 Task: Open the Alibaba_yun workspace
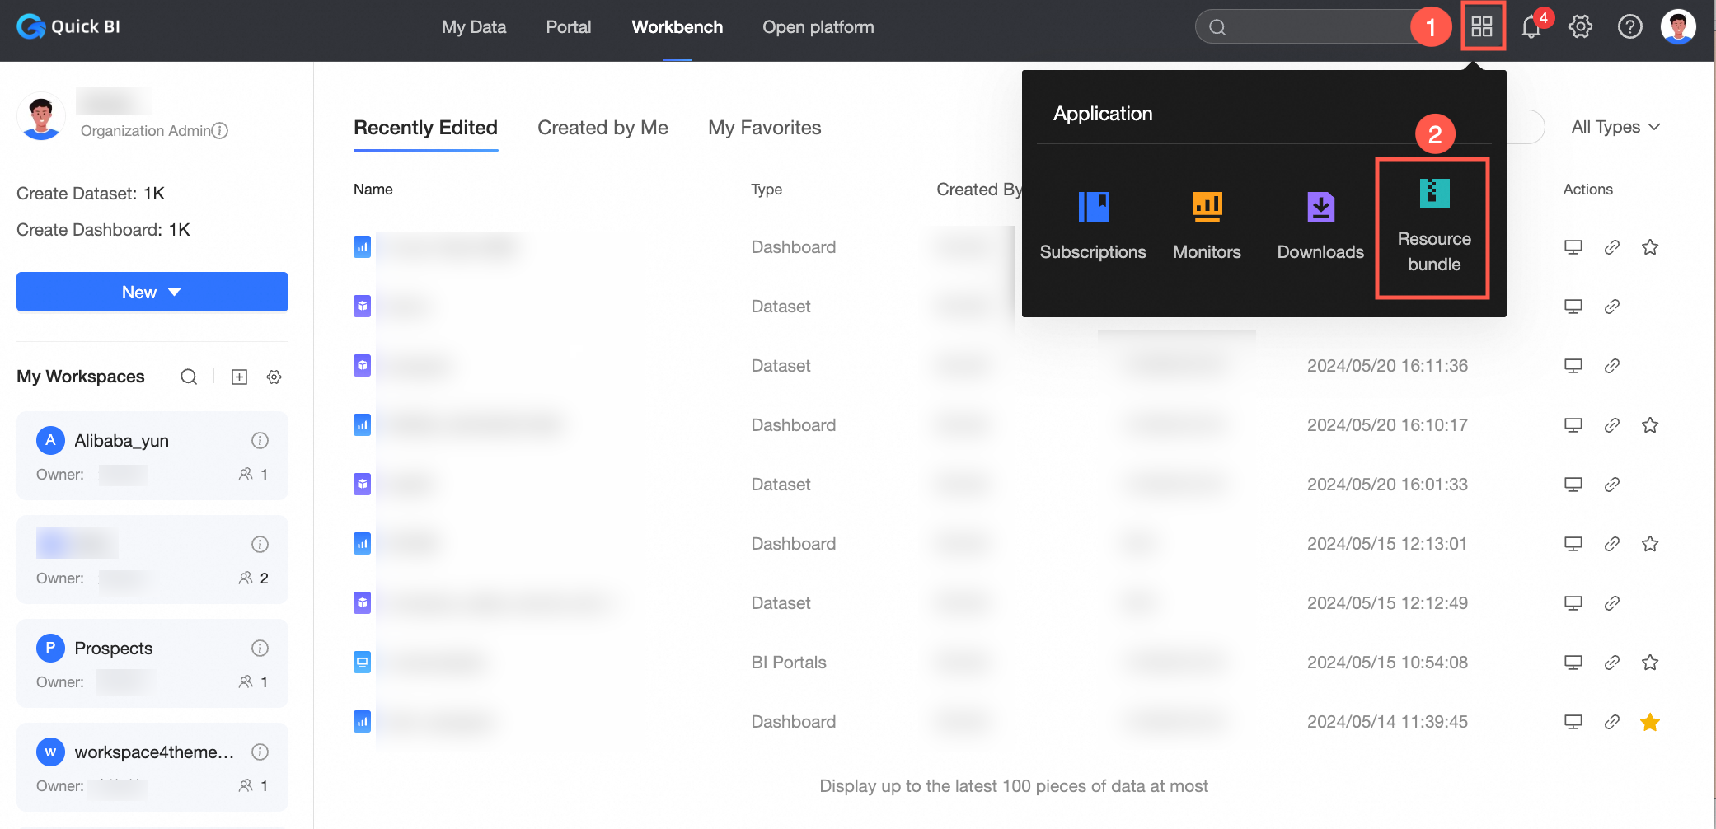coord(122,441)
